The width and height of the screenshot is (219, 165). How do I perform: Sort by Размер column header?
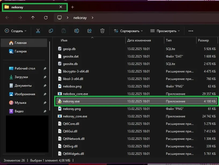[x=203, y=40]
